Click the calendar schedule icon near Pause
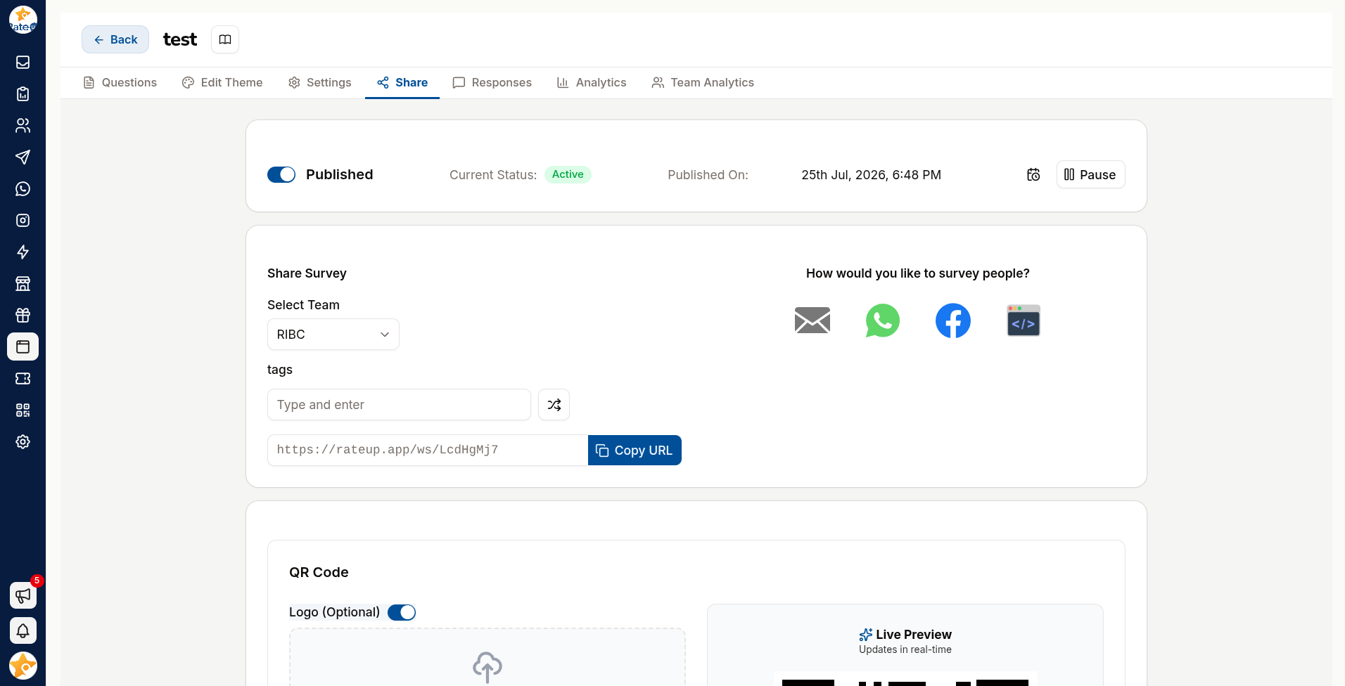Image resolution: width=1345 pixels, height=686 pixels. (x=1033, y=174)
